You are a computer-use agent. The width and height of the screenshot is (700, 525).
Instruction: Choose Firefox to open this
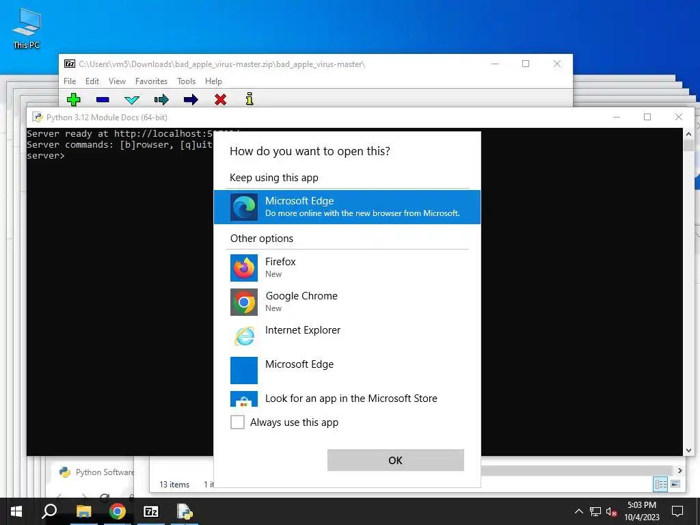[347, 267]
